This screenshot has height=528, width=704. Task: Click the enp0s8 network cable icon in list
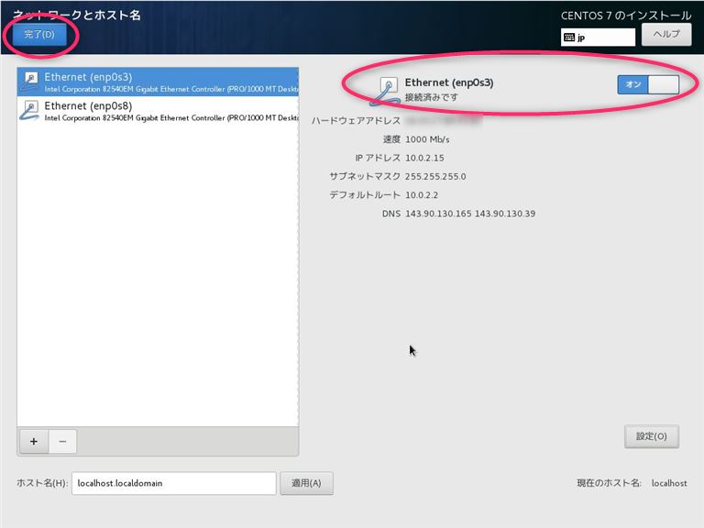29,110
